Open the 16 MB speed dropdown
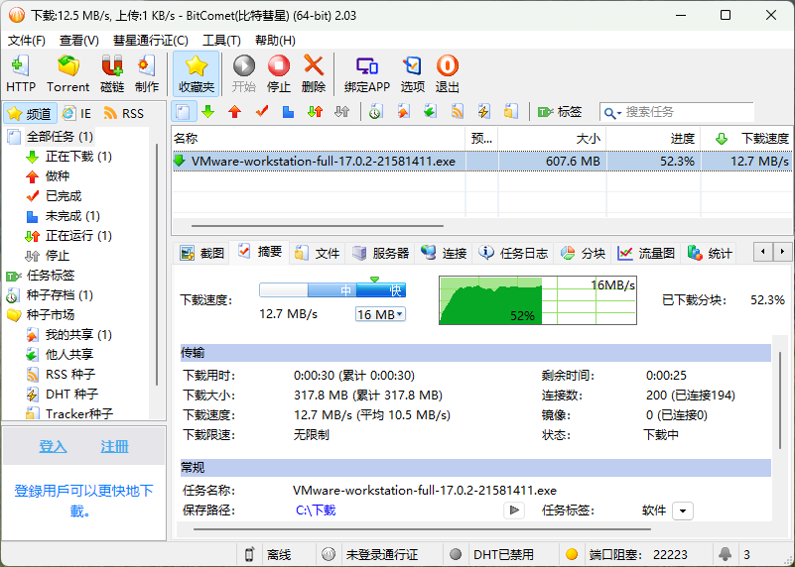 click(380, 314)
